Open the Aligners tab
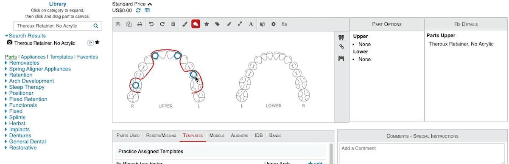 coord(239,136)
